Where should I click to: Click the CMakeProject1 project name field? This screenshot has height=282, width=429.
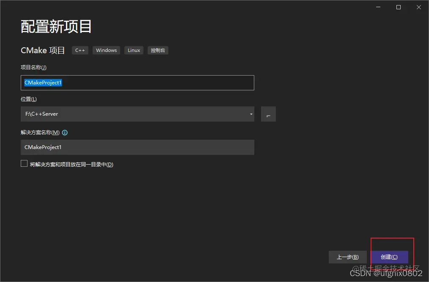pyautogui.click(x=137, y=83)
